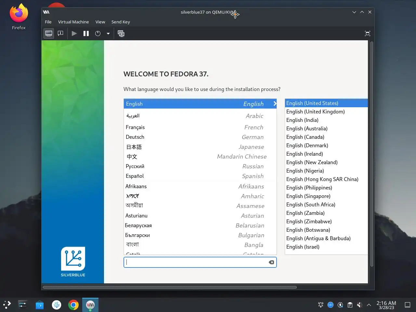Image resolution: width=416 pixels, height=312 pixels.
Task: Select Asturianu language row
Action: click(200, 215)
